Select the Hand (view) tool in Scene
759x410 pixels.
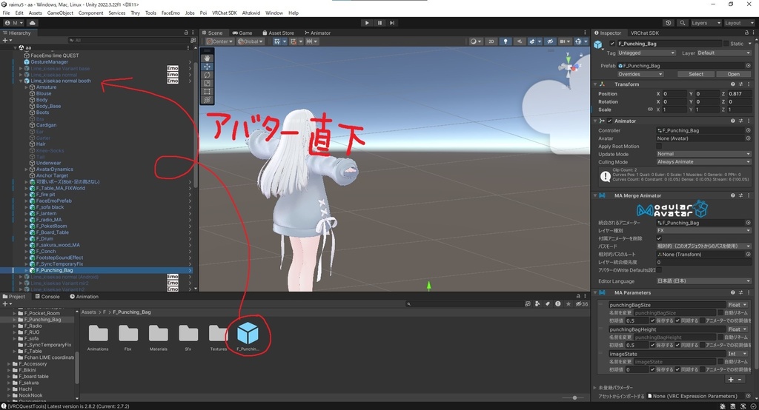pyautogui.click(x=208, y=58)
